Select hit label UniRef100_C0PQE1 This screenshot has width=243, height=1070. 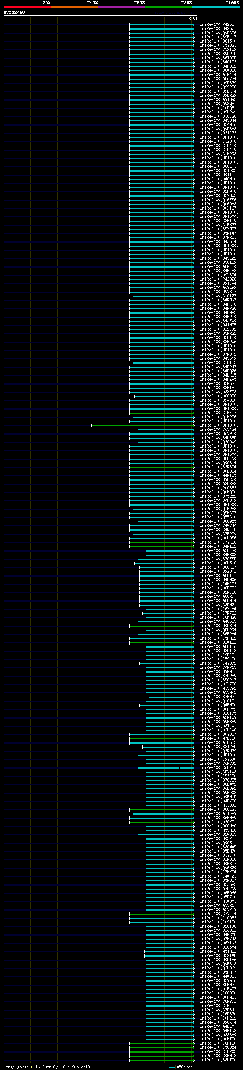(x=218, y=108)
